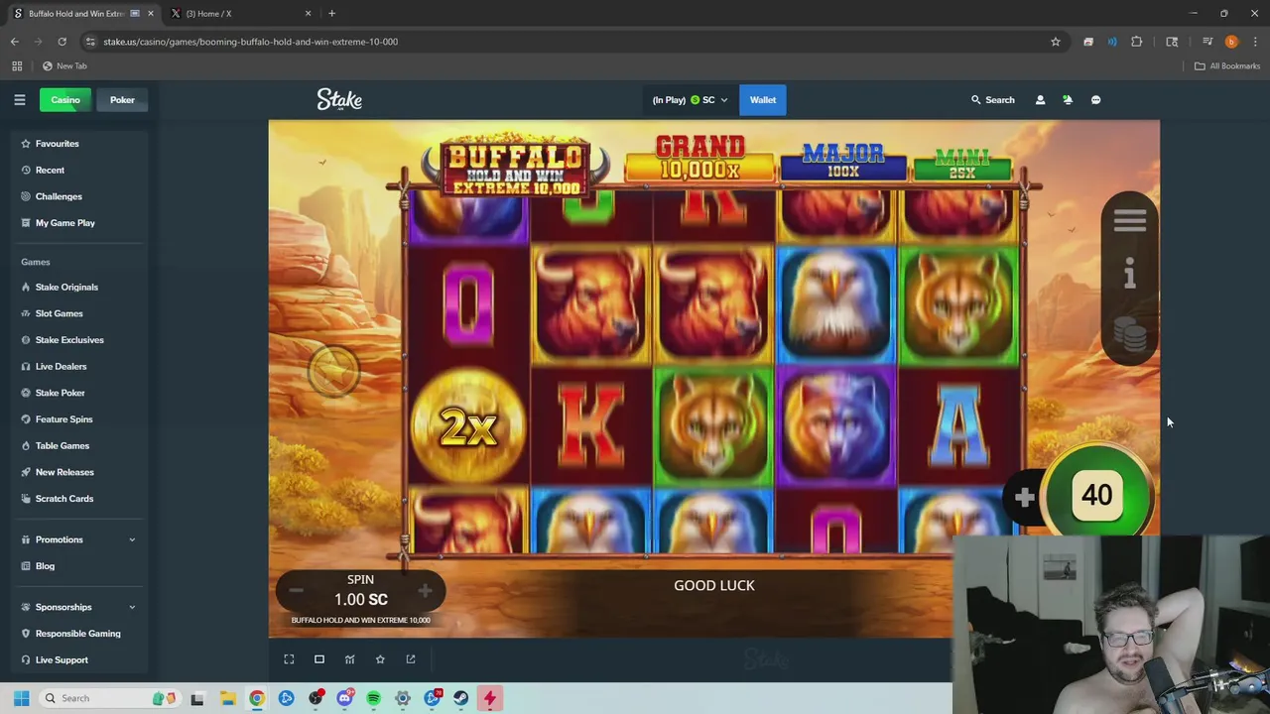This screenshot has height=714, width=1270.
Task: Switch to the Home / X browser tab
Action: [x=238, y=13]
